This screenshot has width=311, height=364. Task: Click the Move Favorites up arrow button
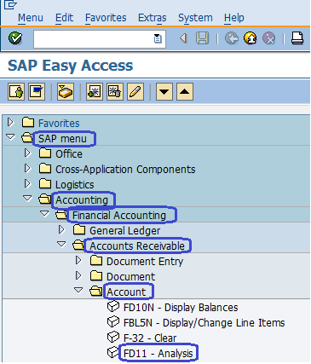[x=185, y=92]
